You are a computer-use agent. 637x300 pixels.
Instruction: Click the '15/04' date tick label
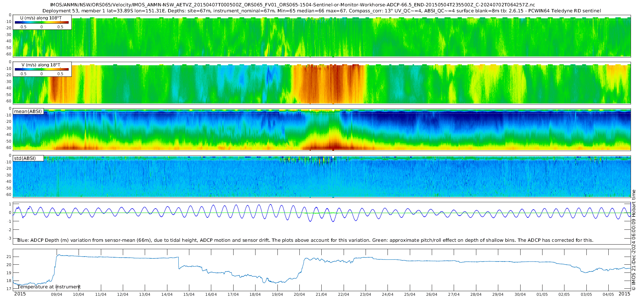[x=189, y=294]
